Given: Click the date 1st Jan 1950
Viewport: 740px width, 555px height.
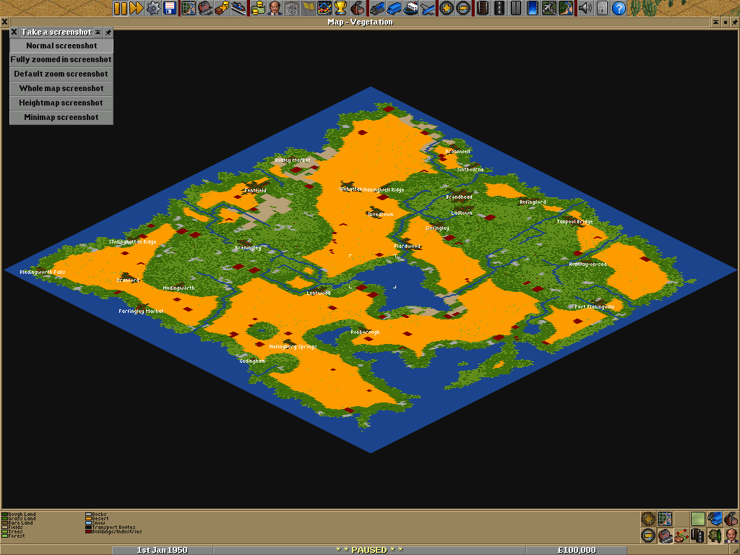Looking at the screenshot, I should click(162, 550).
